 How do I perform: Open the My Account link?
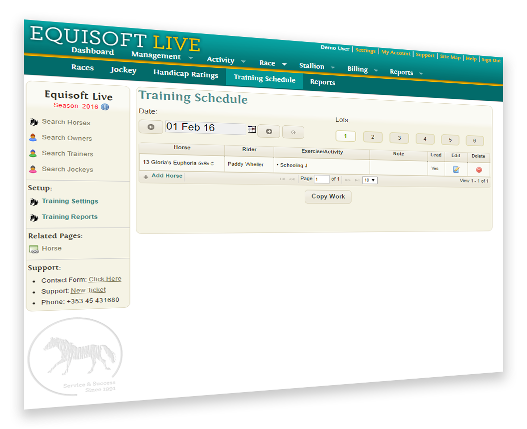coord(396,53)
